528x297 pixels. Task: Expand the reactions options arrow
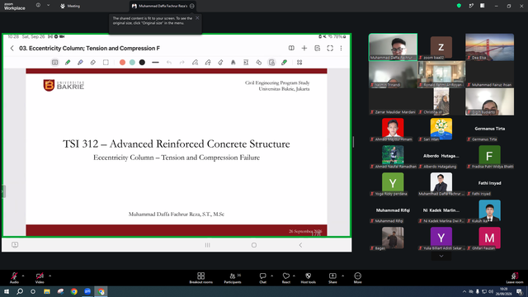[294, 276]
